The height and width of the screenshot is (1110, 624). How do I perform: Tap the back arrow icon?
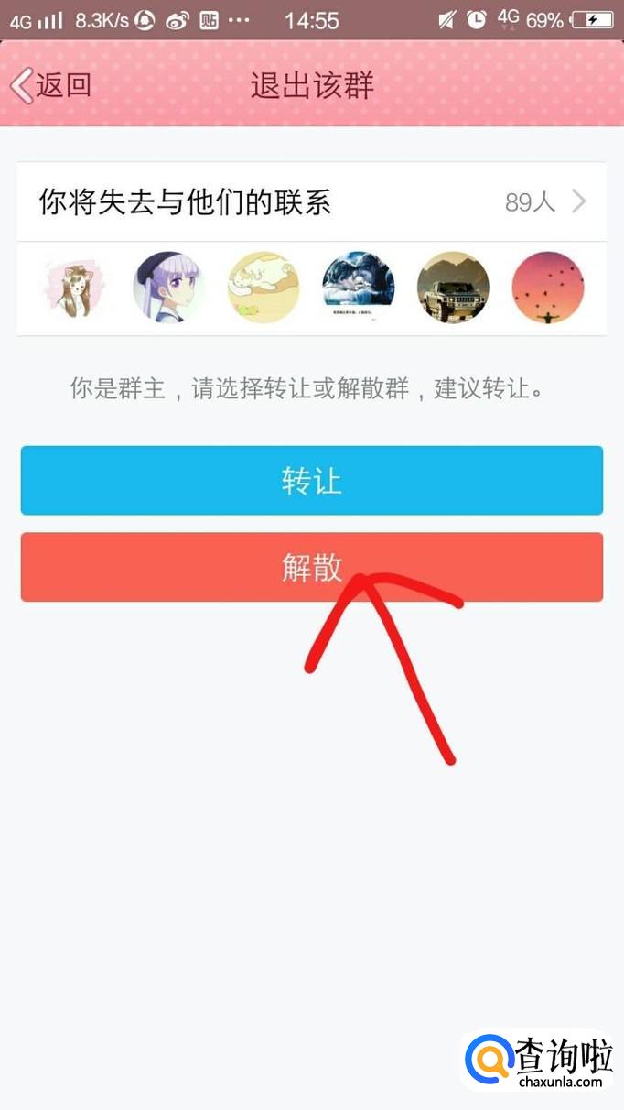(x=21, y=85)
